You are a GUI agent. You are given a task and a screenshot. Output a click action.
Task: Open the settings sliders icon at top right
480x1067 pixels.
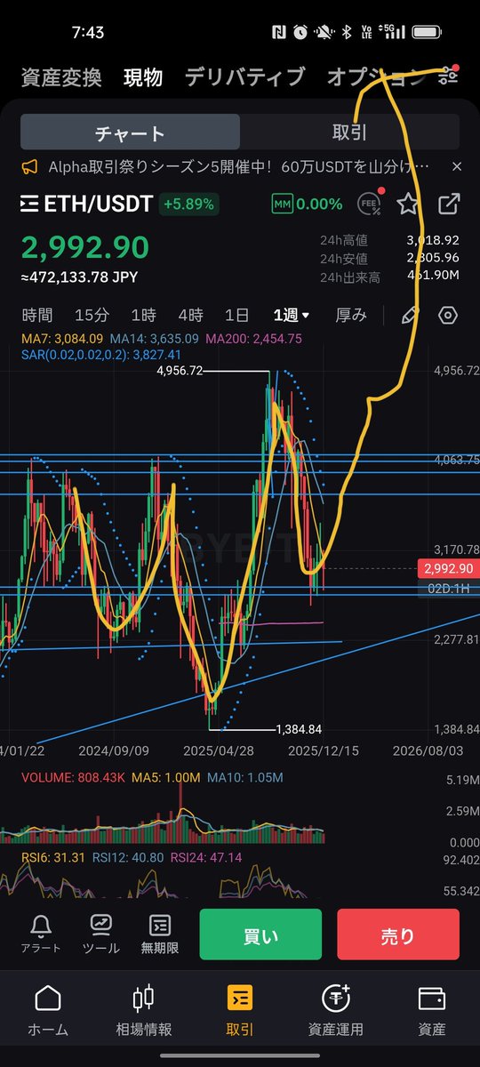tap(449, 76)
